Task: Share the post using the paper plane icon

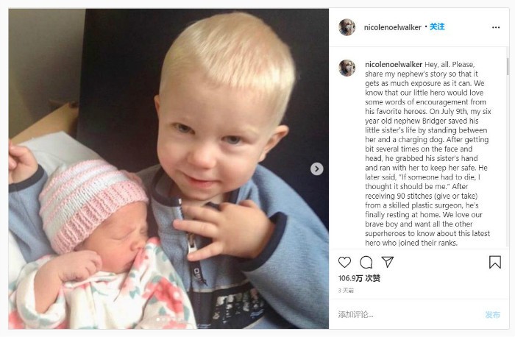Action: point(387,262)
